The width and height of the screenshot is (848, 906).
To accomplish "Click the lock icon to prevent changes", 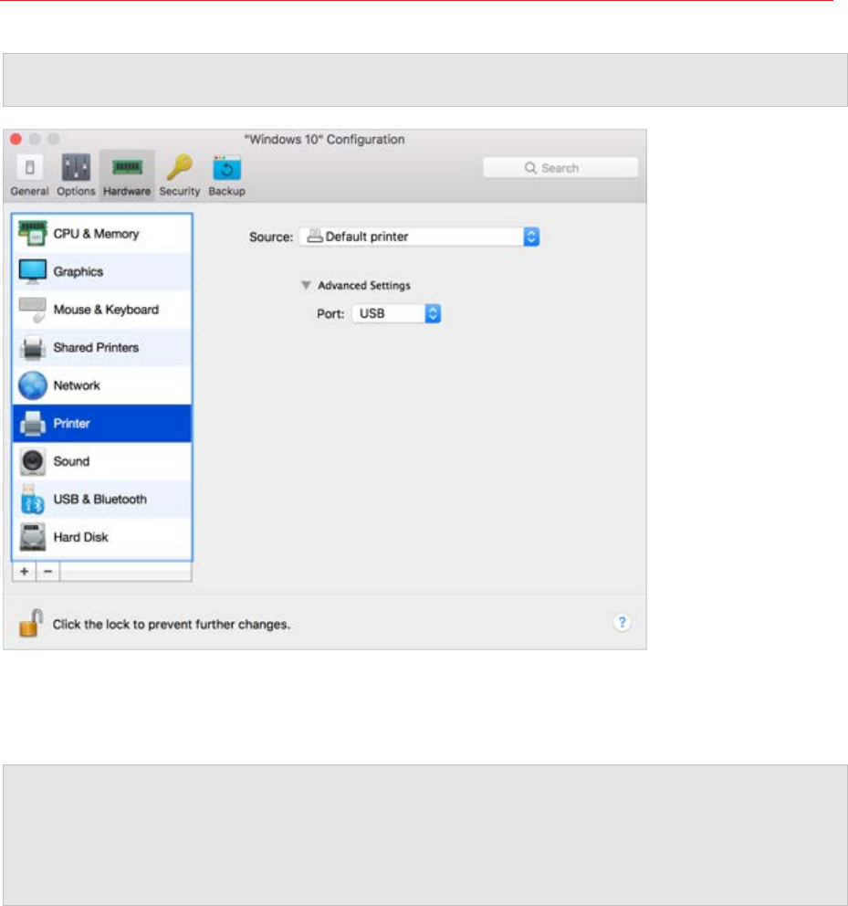I will coord(31,623).
